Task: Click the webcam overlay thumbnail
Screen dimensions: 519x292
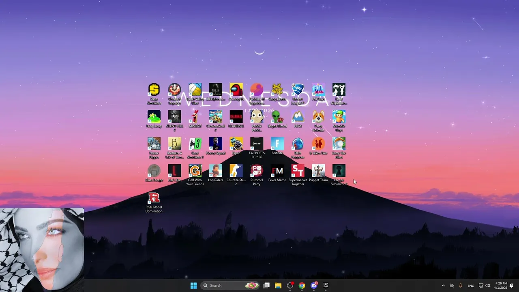Action: pos(42,249)
